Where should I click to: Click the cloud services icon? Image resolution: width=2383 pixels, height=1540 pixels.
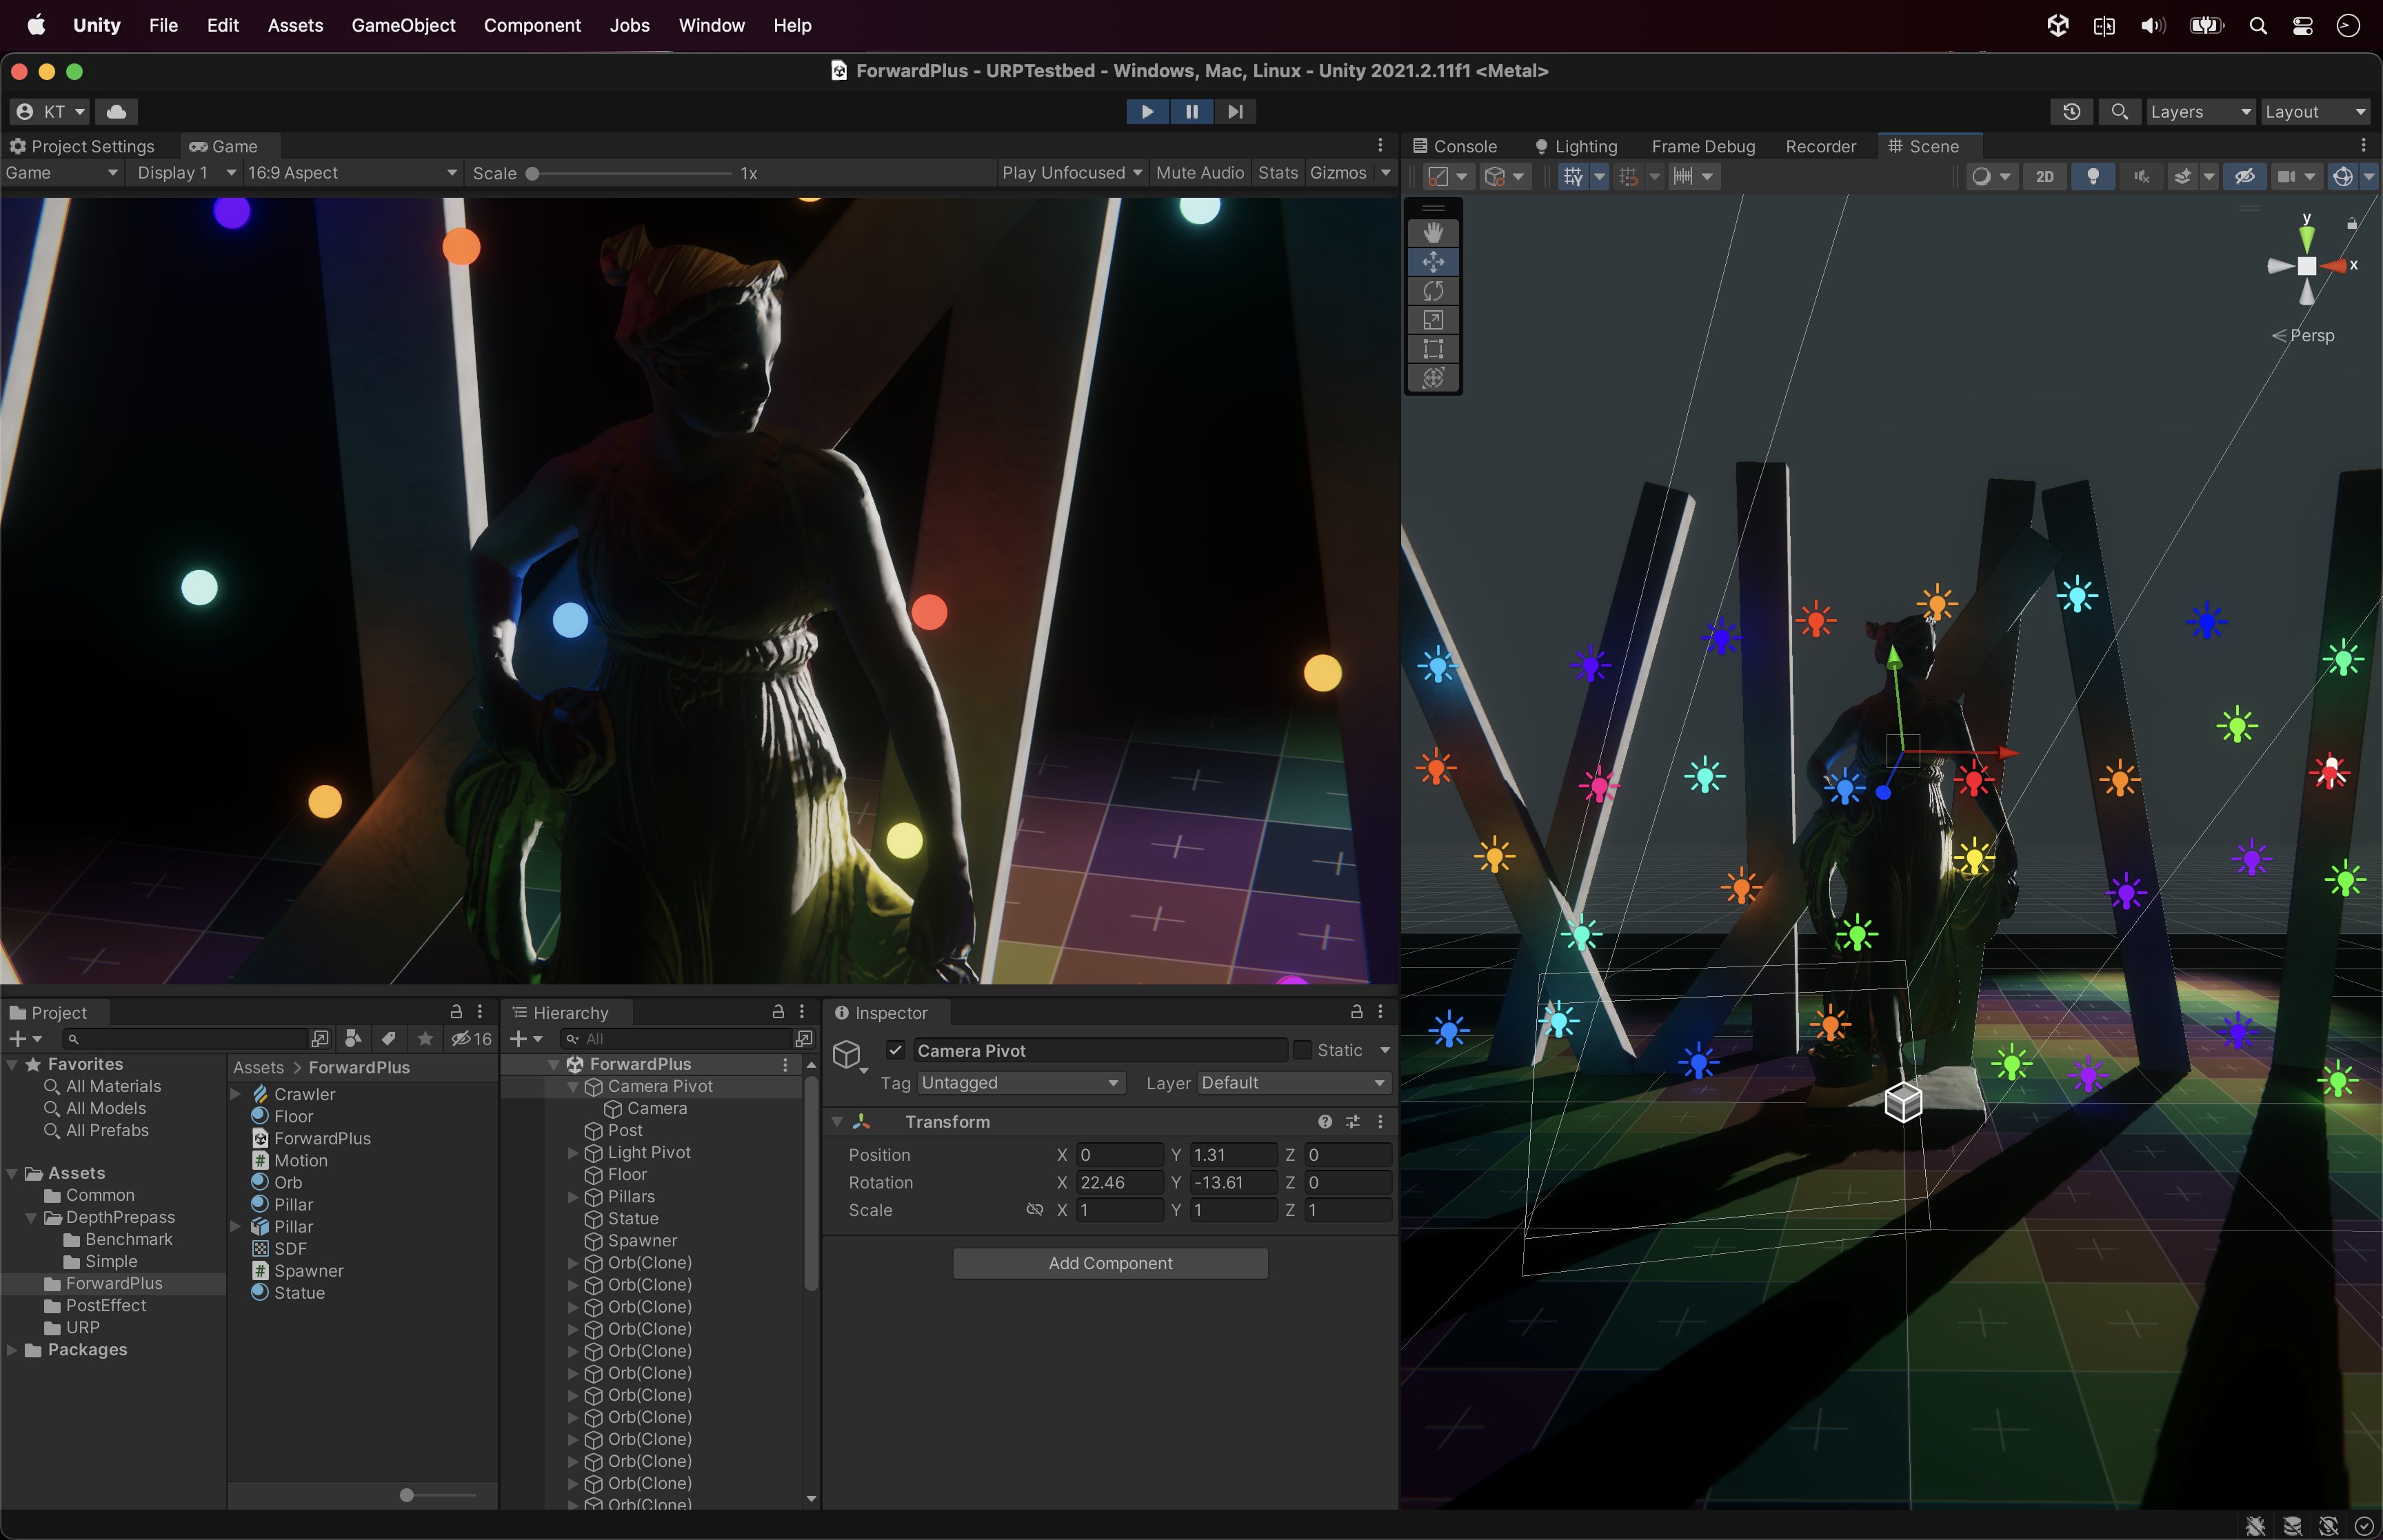[x=117, y=111]
